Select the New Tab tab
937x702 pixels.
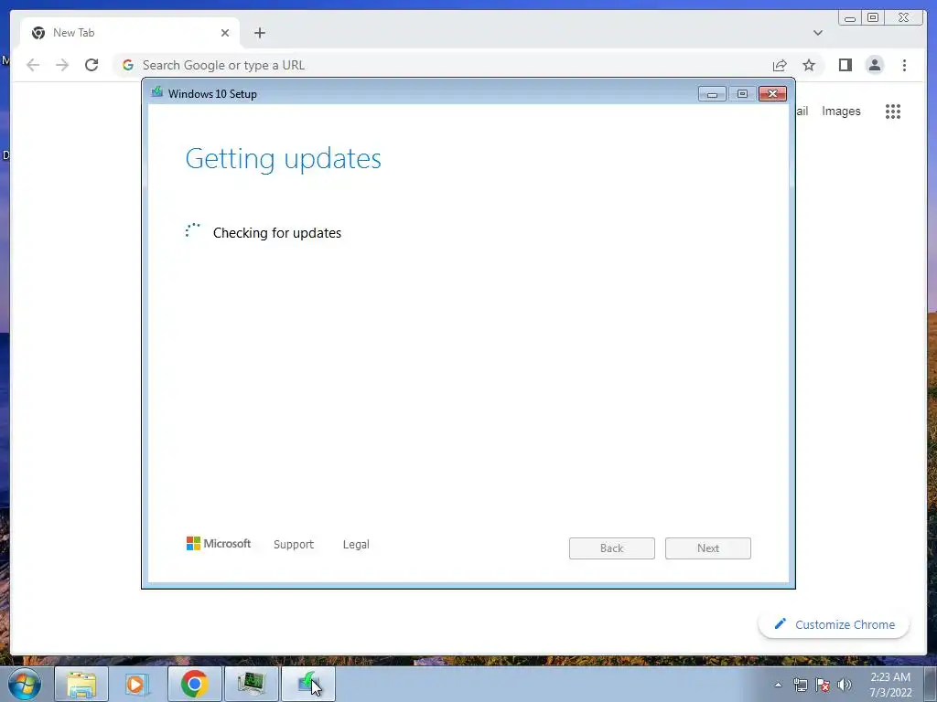(130, 33)
